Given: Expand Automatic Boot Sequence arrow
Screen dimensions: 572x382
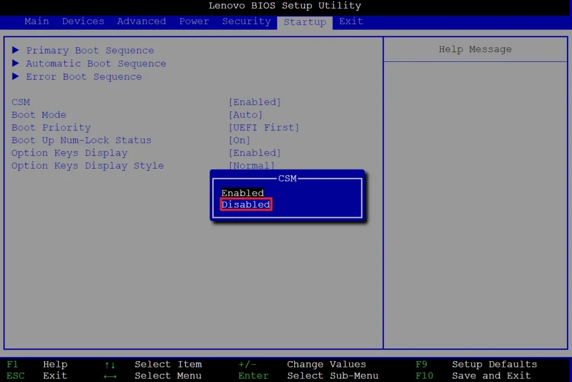Looking at the screenshot, I should (15, 63).
